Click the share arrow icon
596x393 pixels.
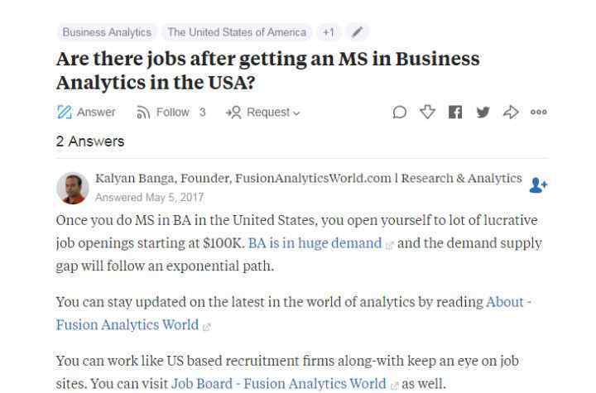click(511, 113)
